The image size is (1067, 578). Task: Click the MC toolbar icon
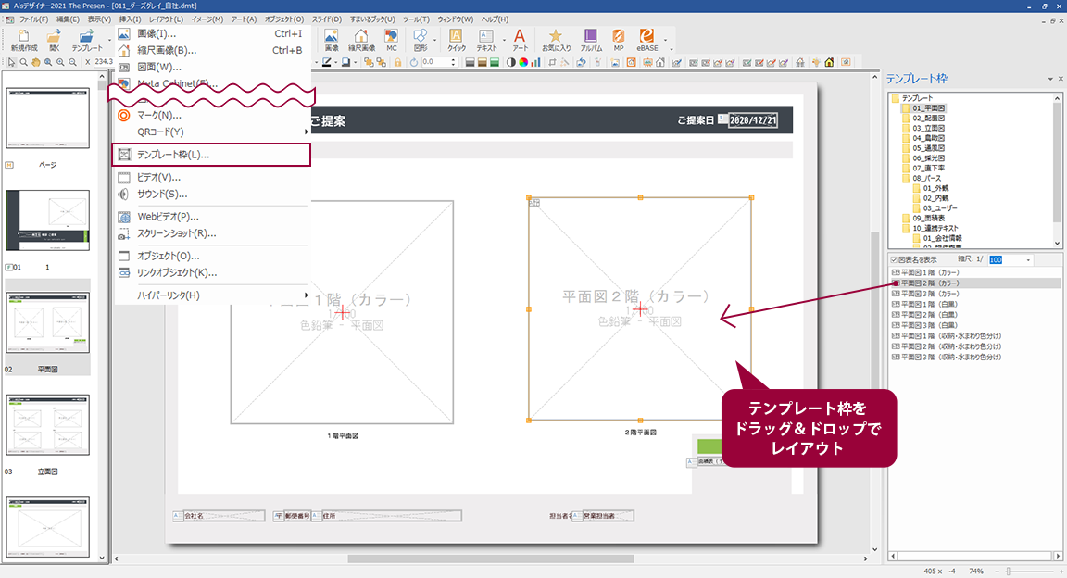click(391, 40)
